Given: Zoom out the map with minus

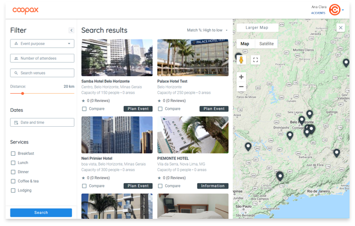Looking at the screenshot, I should tap(242, 86).
